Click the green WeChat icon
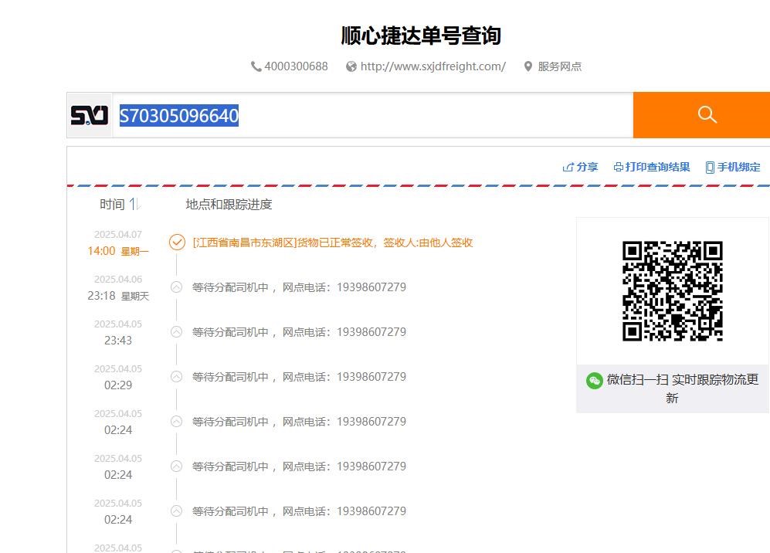770x553 pixels. click(x=594, y=381)
